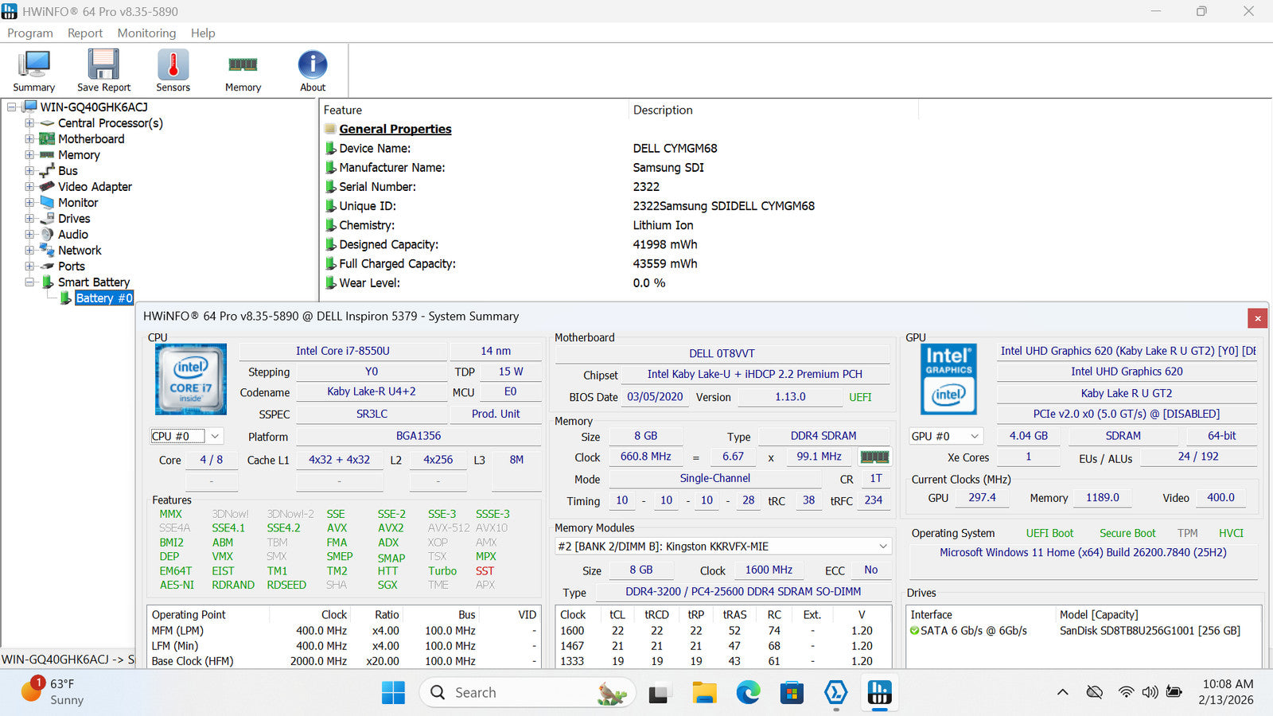Open the GPU #0 selector dropdown
The height and width of the screenshot is (716, 1273).
[946, 436]
